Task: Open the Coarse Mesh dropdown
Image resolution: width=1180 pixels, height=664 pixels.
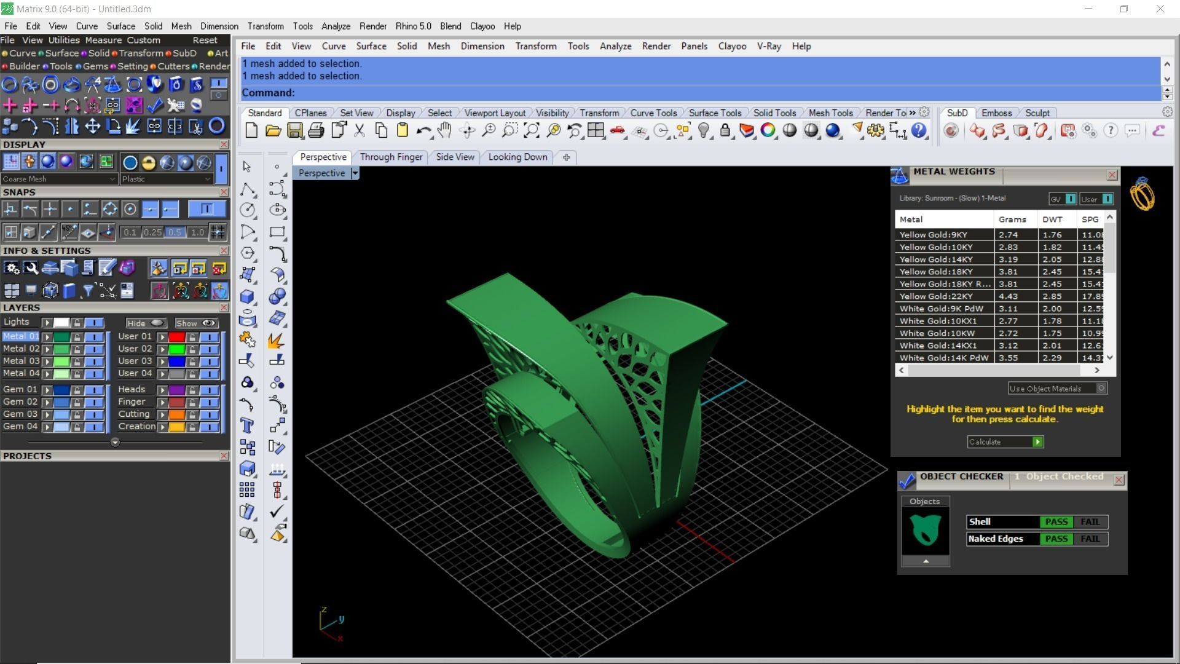Action: click(x=59, y=179)
